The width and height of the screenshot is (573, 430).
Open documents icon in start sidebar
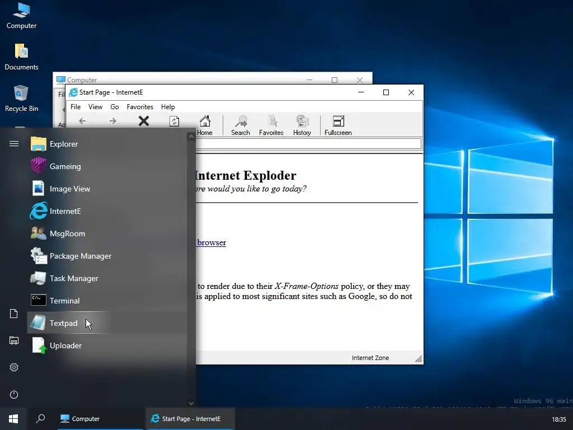click(14, 314)
